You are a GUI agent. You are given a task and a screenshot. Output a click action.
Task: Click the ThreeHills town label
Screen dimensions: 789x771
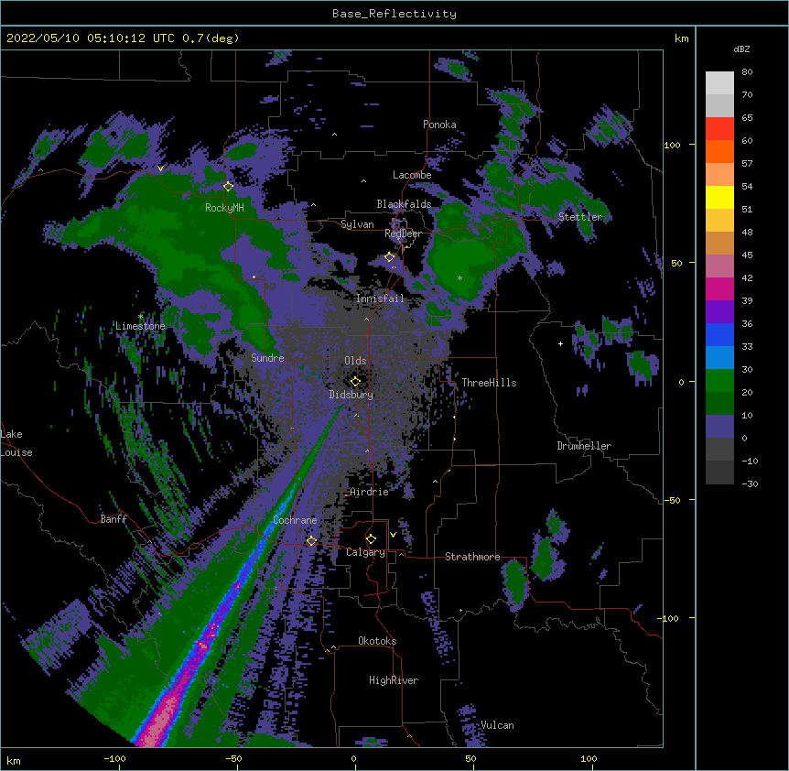[x=489, y=383]
